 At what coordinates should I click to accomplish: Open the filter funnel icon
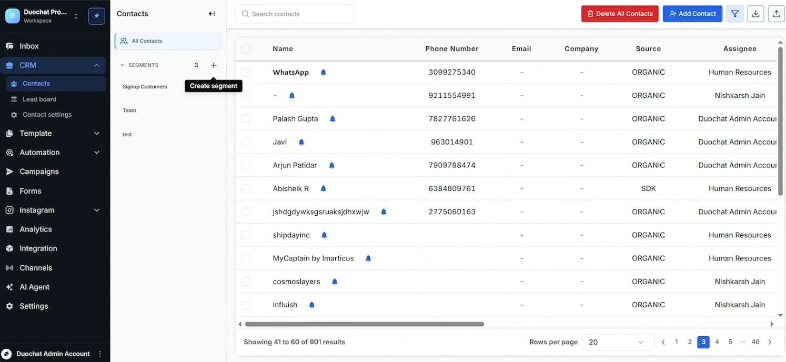click(735, 14)
